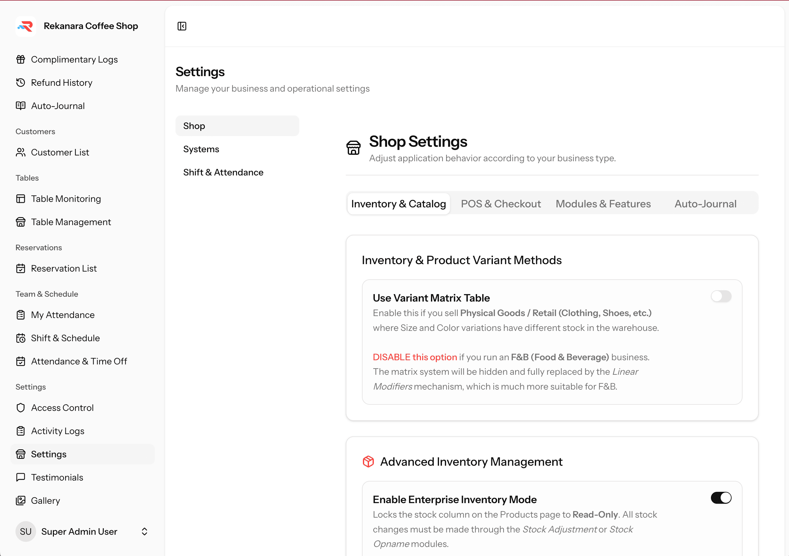Enable the Use Variant Matrix Table switch
Image resolution: width=789 pixels, height=556 pixels.
[x=721, y=296]
